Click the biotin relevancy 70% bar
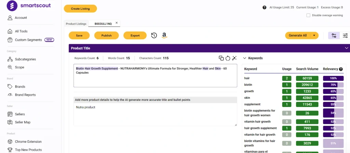 (333, 85)
